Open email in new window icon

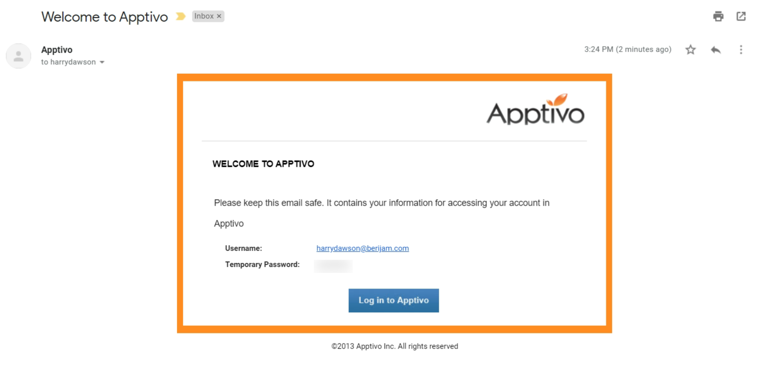click(741, 16)
